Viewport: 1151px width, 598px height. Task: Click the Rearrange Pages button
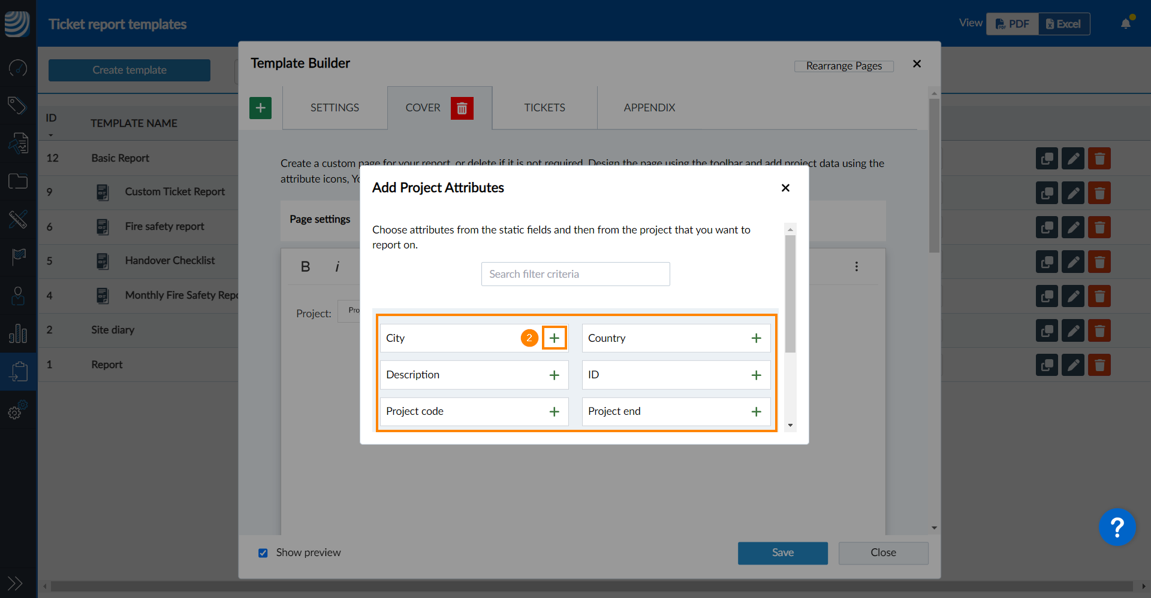click(843, 66)
